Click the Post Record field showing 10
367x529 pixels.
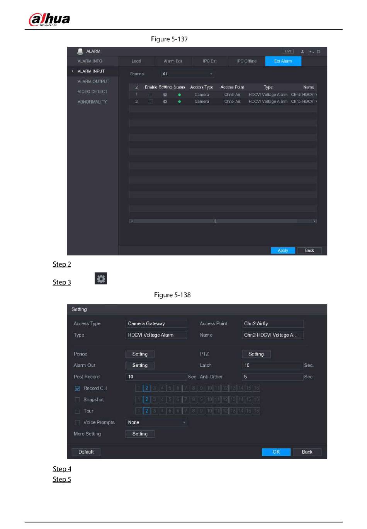coord(156,377)
